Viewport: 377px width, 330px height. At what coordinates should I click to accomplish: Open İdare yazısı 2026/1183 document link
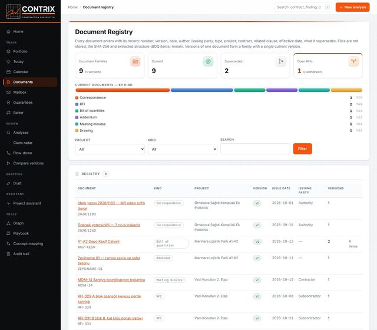point(111,206)
